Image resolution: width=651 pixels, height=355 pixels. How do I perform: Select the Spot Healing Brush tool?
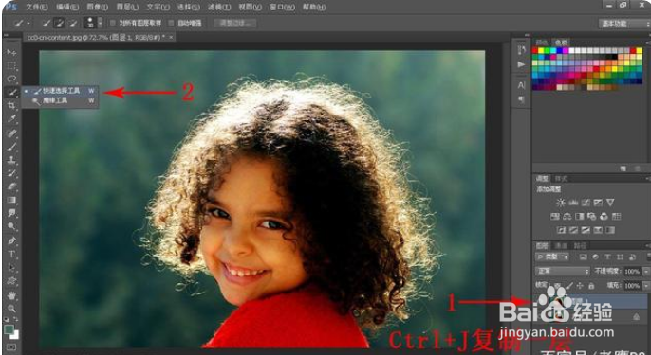(x=11, y=133)
